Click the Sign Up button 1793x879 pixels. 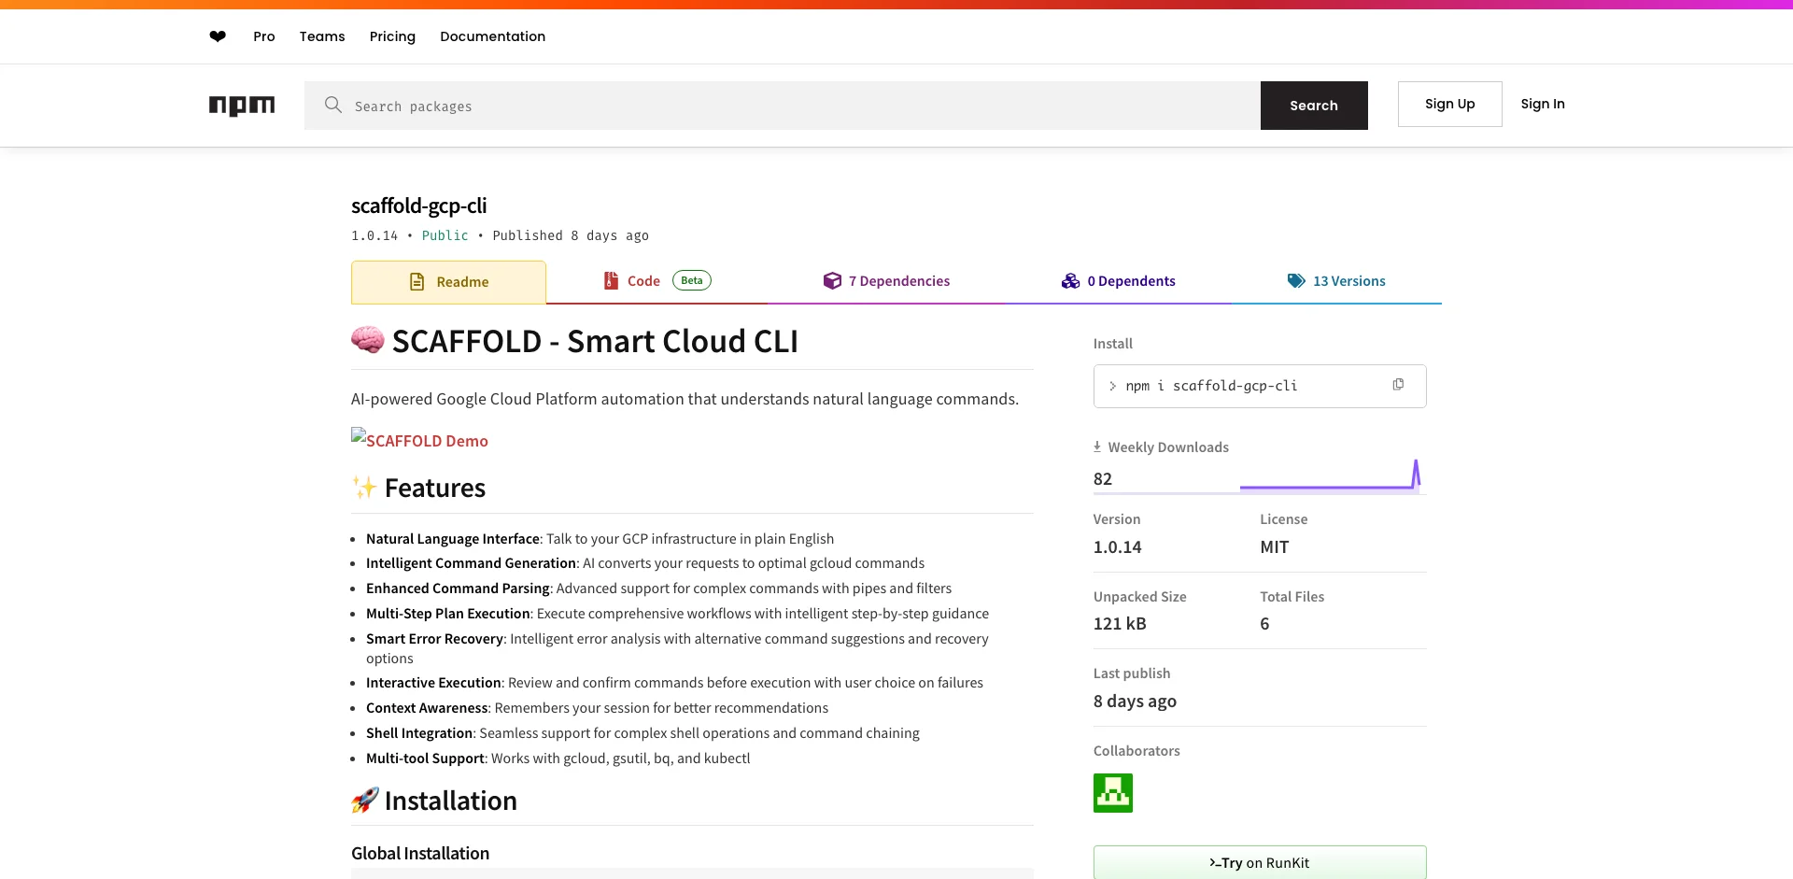(x=1449, y=104)
